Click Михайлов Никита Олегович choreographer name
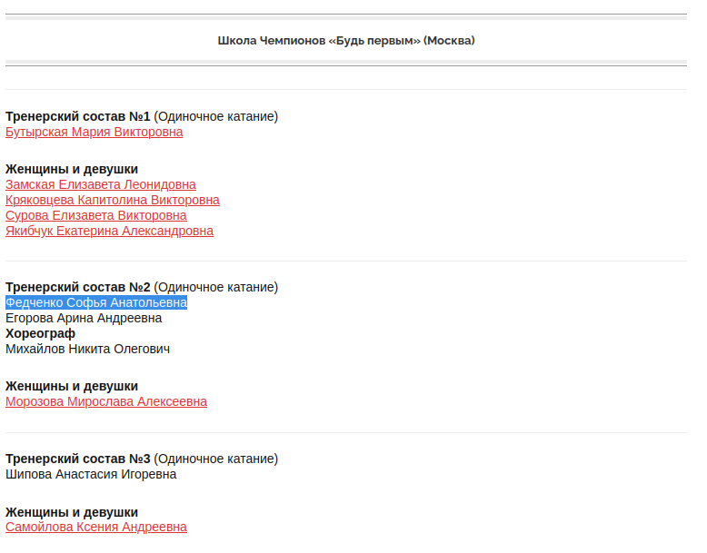The image size is (707, 553). coord(87,349)
